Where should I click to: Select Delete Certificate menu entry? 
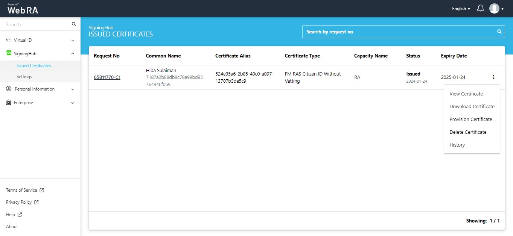click(468, 132)
